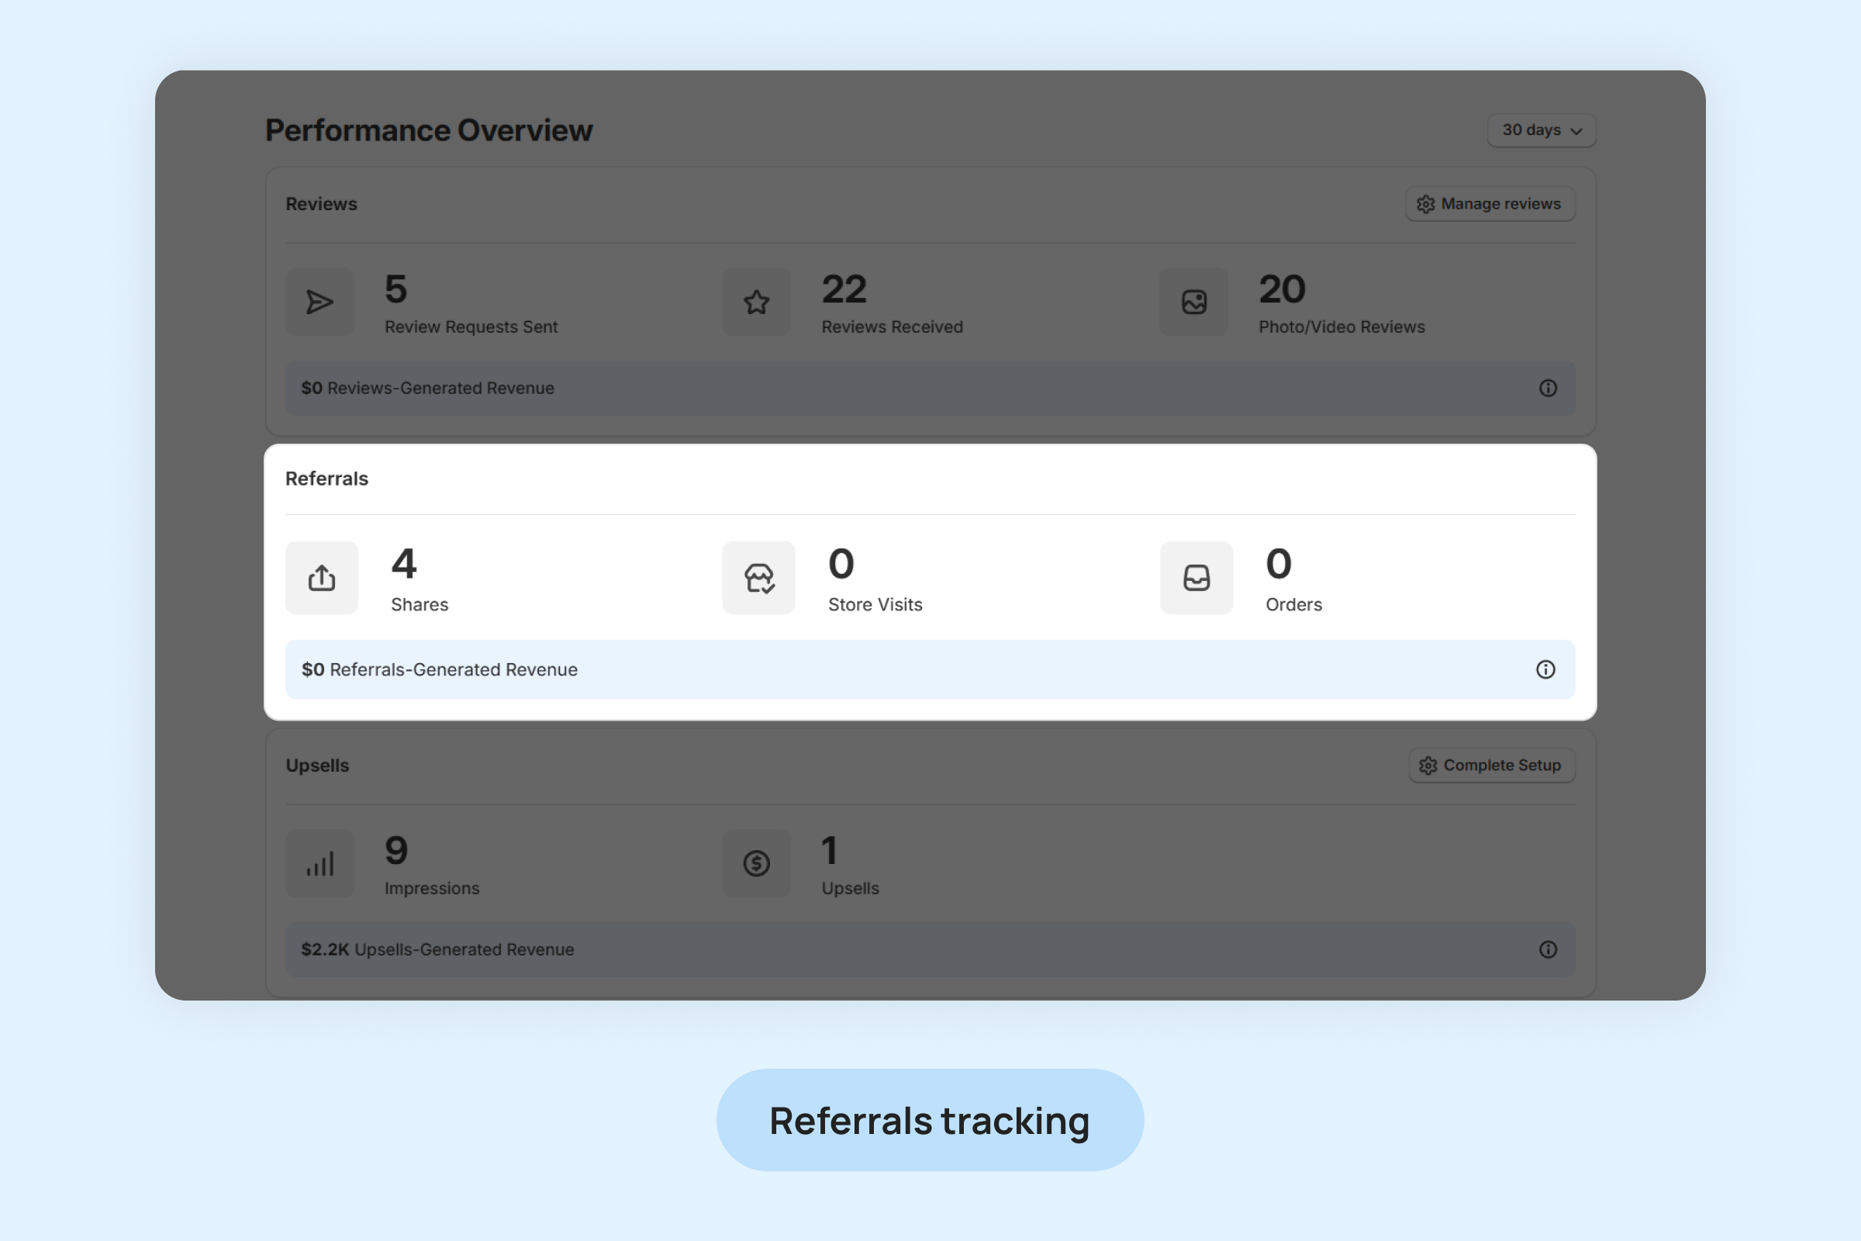Click the Upsells dollar coin icon
1861x1241 pixels.
coord(757,863)
